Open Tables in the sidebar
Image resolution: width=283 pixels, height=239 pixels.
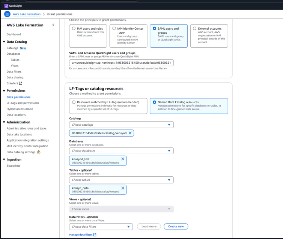pos(15,60)
